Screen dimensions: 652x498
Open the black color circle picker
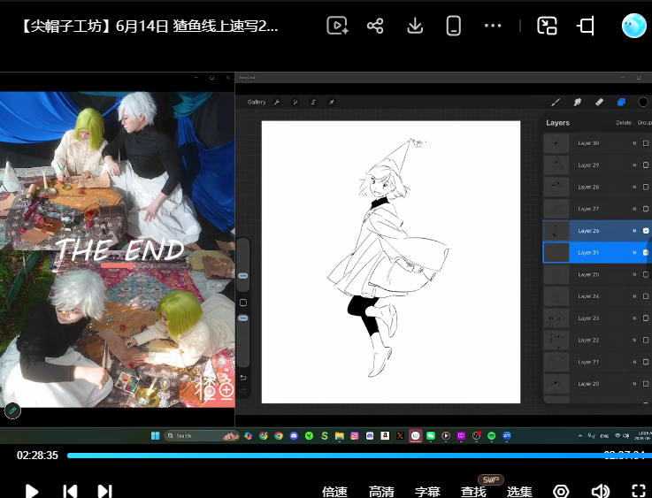[643, 102]
